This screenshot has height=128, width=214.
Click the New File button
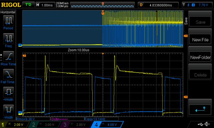(200, 40)
